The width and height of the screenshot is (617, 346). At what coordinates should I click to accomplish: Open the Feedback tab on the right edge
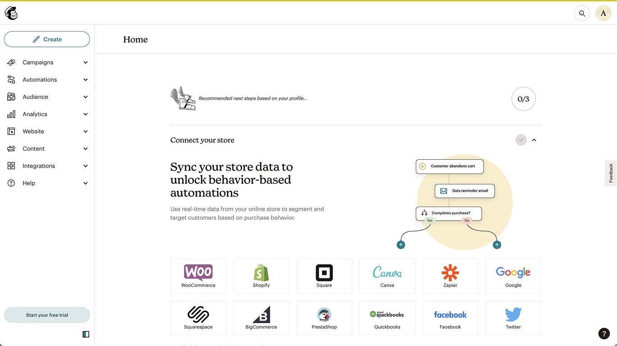coord(610,173)
